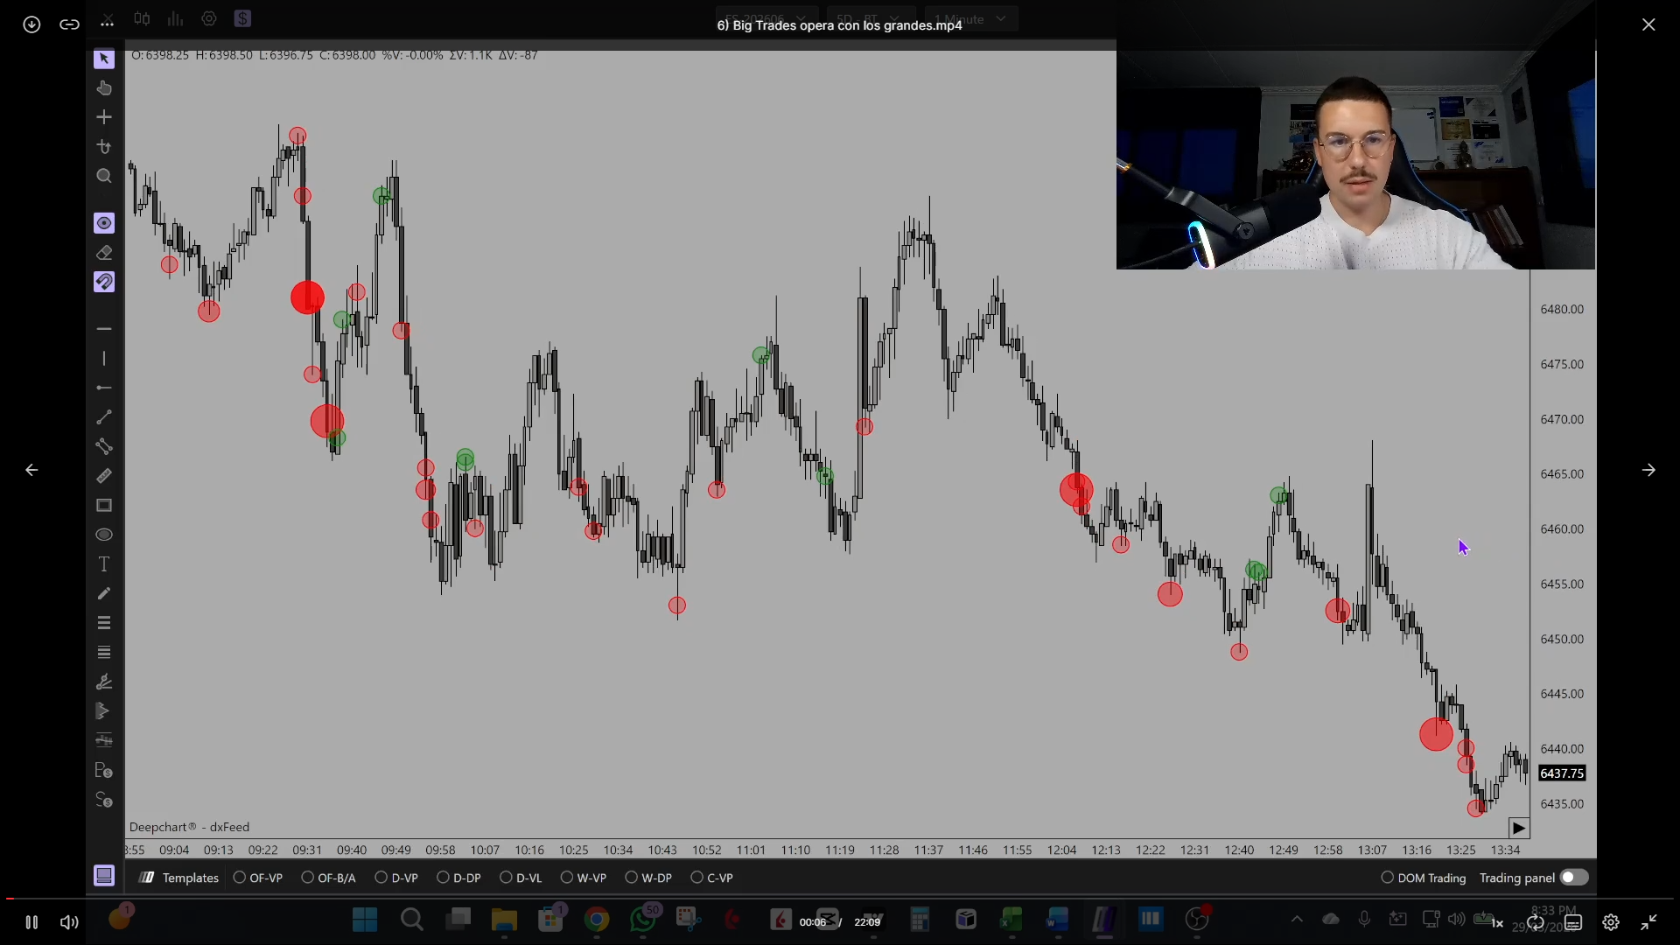Pause the video playback
This screenshot has width=1680, height=945.
[x=31, y=922]
